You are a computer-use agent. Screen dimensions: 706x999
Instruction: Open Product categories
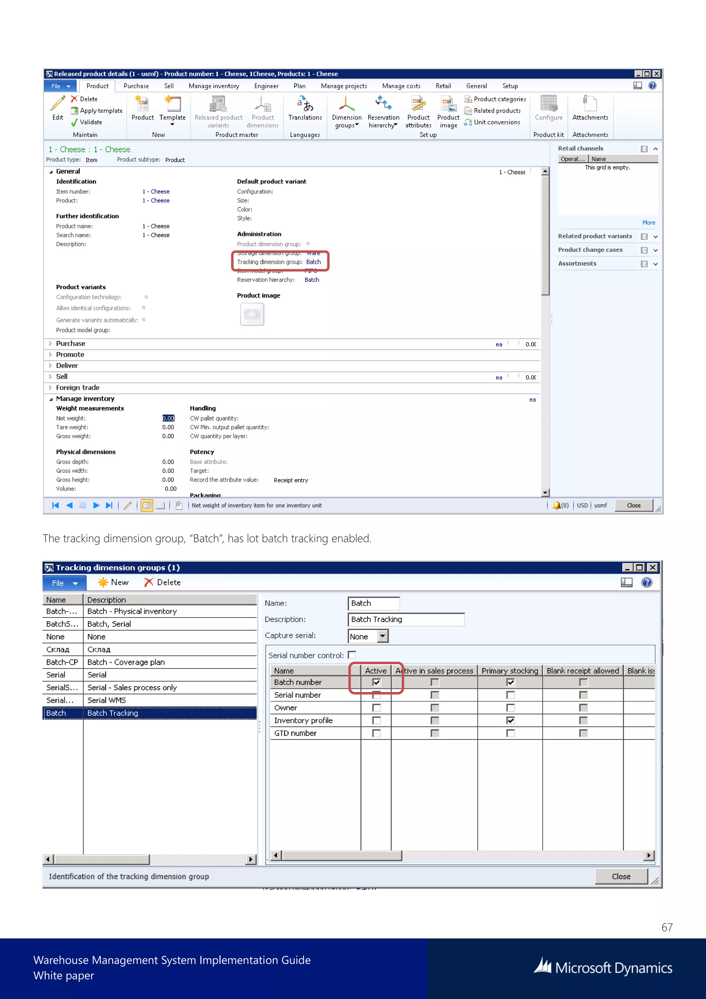(x=495, y=99)
